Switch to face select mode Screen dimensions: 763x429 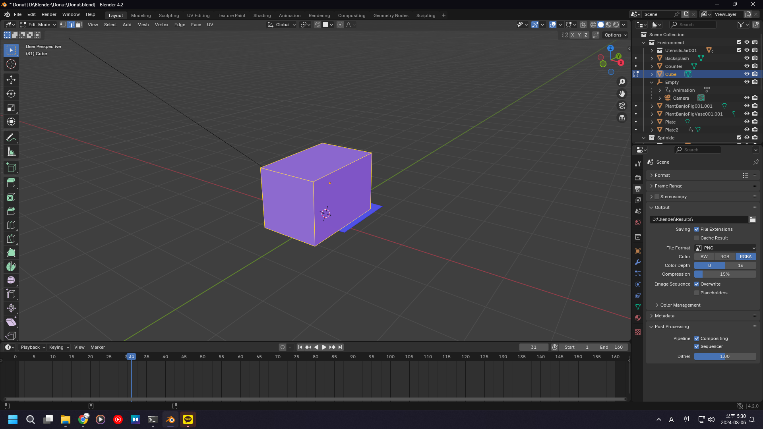(79, 25)
